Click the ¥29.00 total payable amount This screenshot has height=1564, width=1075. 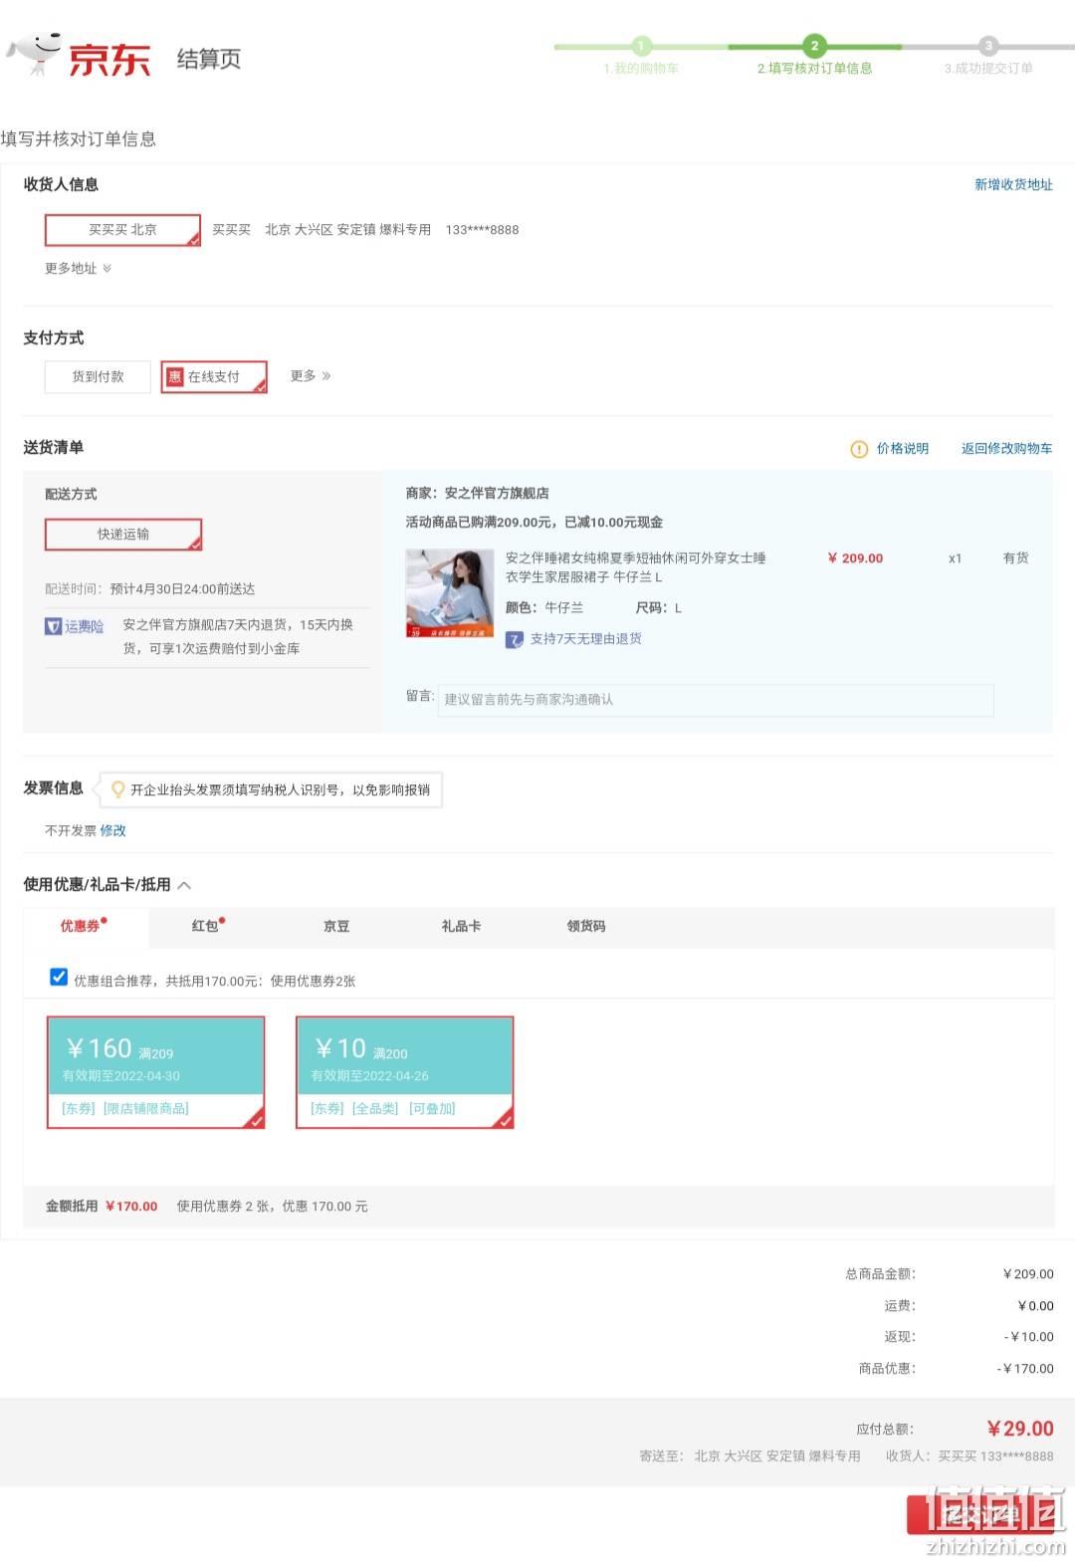(x=1020, y=1430)
